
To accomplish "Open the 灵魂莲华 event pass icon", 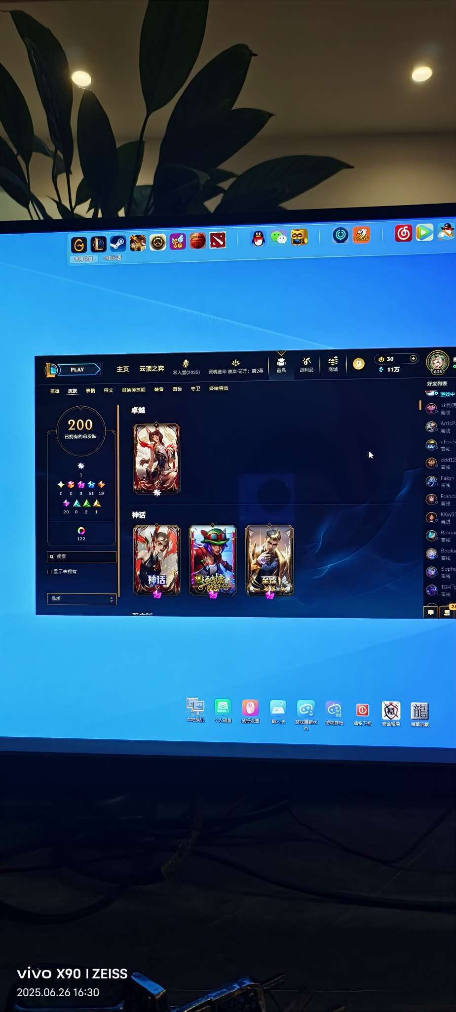I will pos(236,366).
